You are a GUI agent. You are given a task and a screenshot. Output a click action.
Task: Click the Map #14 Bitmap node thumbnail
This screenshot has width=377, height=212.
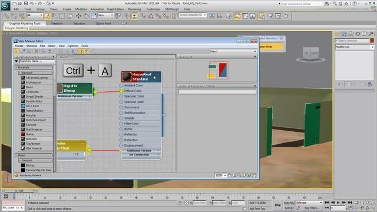tap(59, 88)
